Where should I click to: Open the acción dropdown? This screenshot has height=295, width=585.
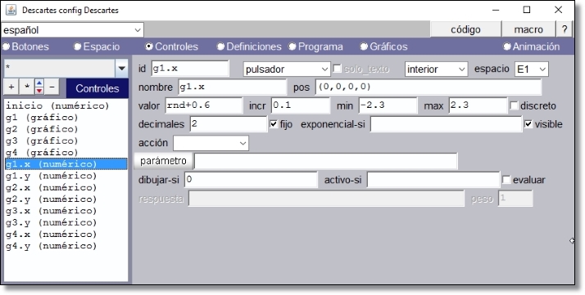click(x=211, y=143)
